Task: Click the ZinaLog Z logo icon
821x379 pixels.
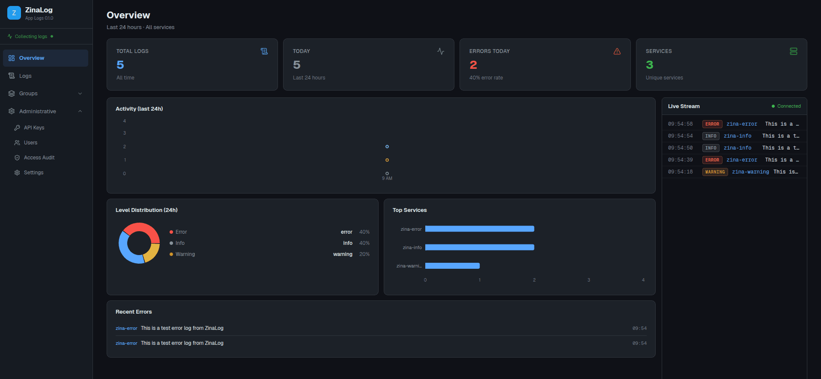Action: 14,13
